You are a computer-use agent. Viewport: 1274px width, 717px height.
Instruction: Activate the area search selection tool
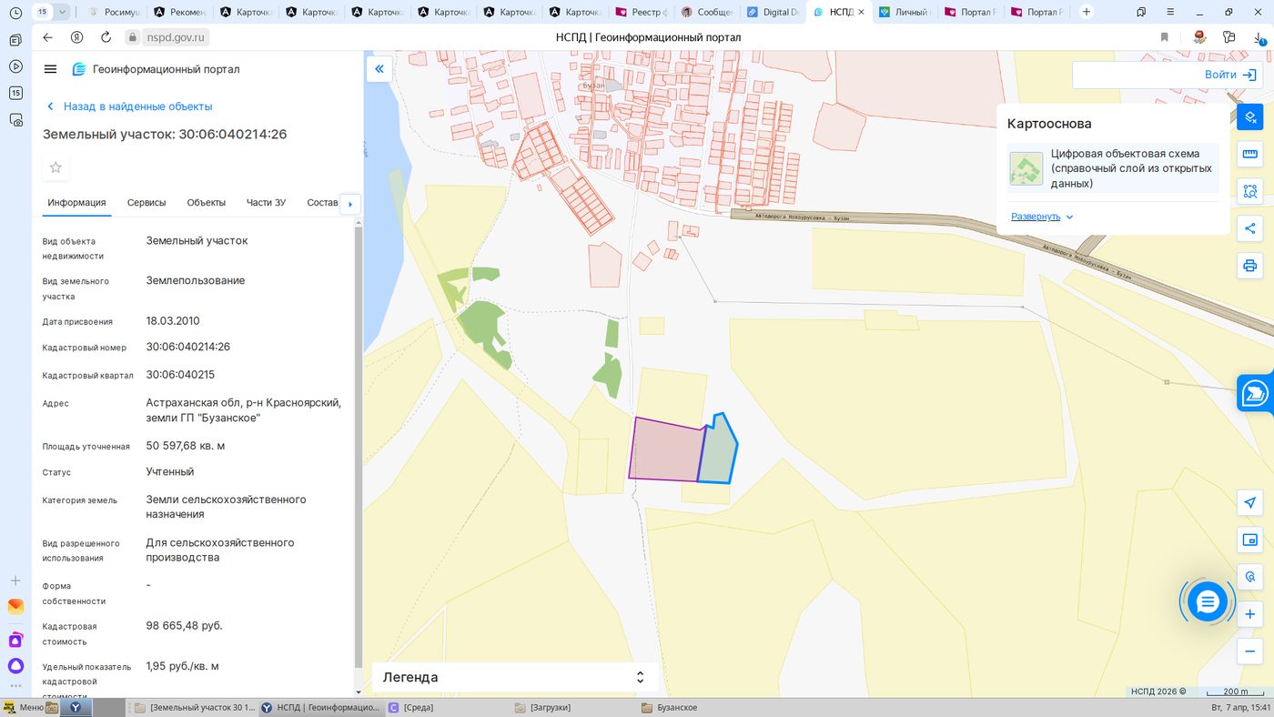click(1250, 191)
